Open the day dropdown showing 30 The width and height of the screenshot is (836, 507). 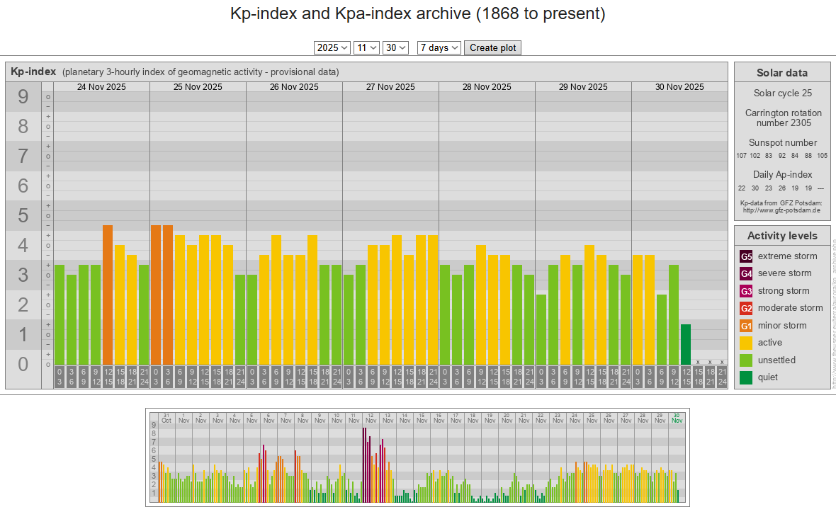coord(395,47)
